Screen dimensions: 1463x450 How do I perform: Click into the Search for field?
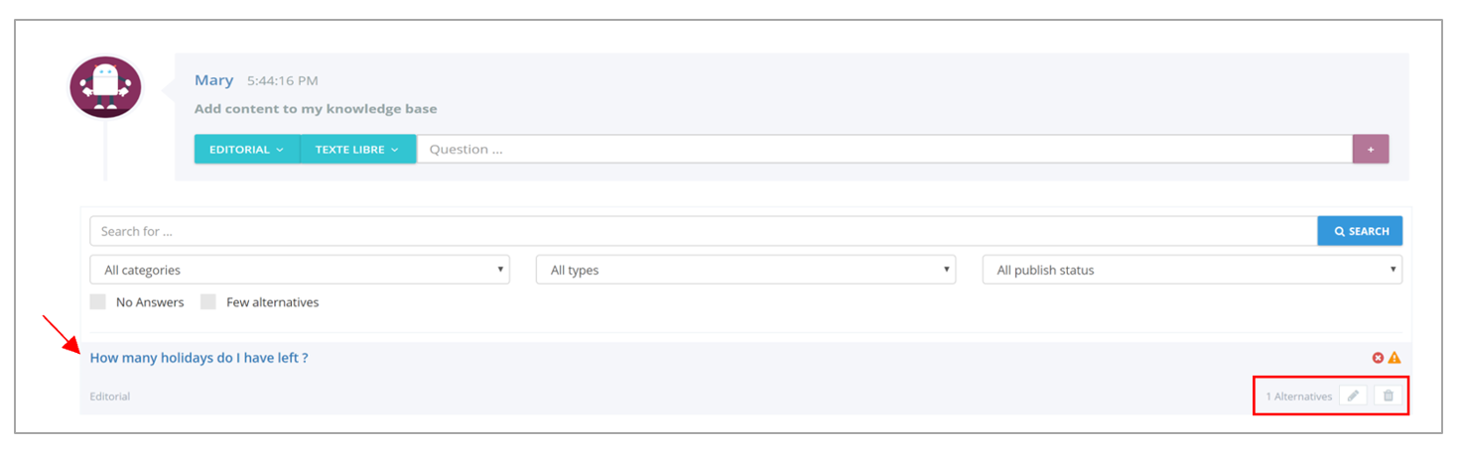tap(704, 231)
